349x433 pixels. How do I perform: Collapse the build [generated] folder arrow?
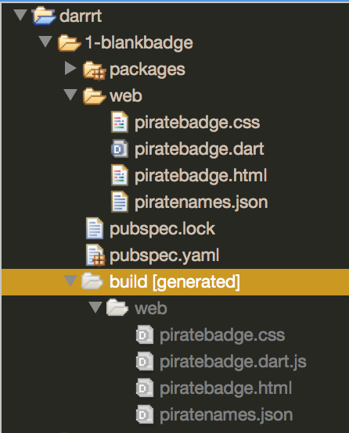pyautogui.click(x=70, y=281)
